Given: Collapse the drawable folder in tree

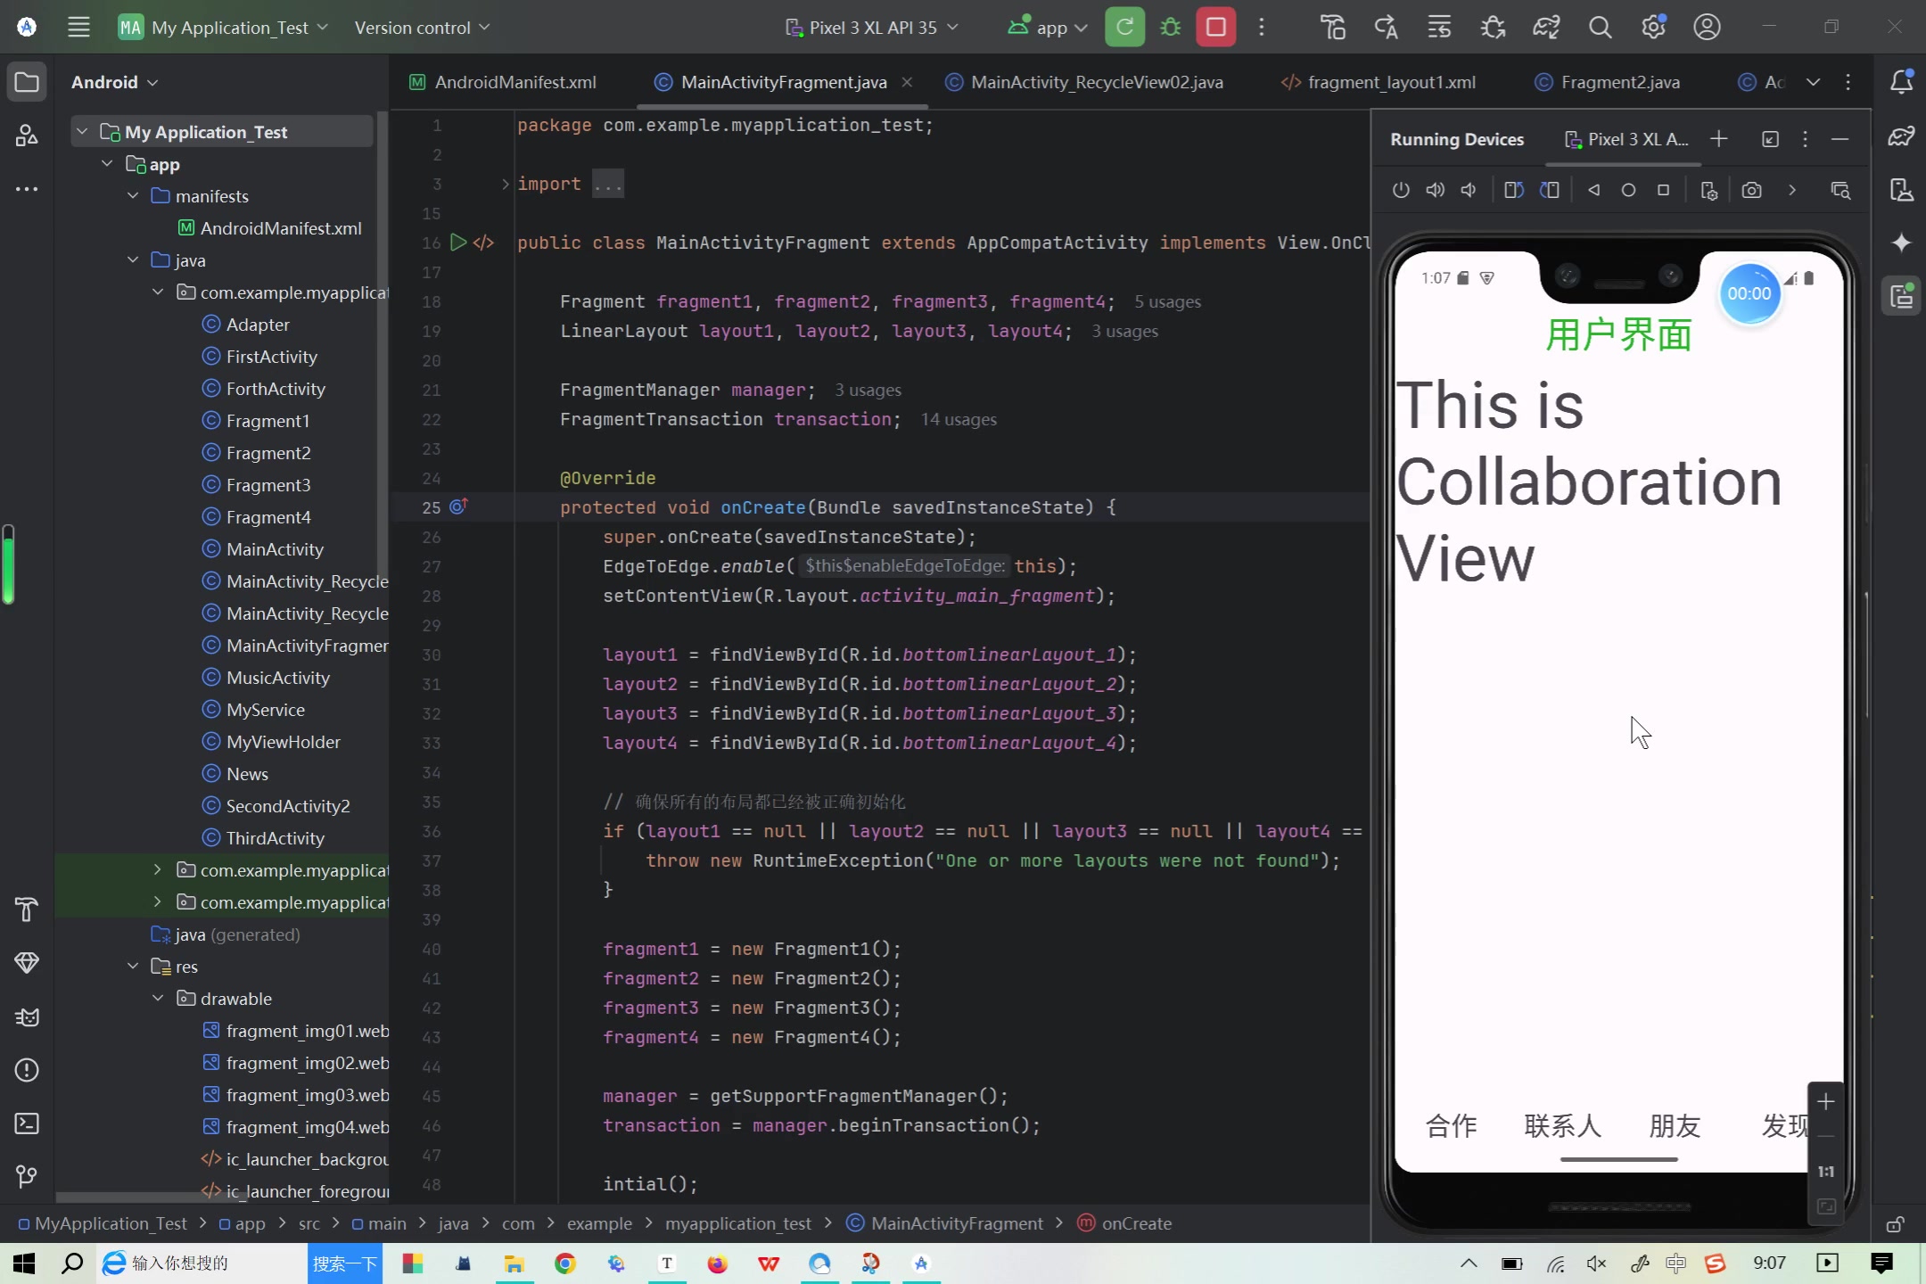Looking at the screenshot, I should 158,999.
